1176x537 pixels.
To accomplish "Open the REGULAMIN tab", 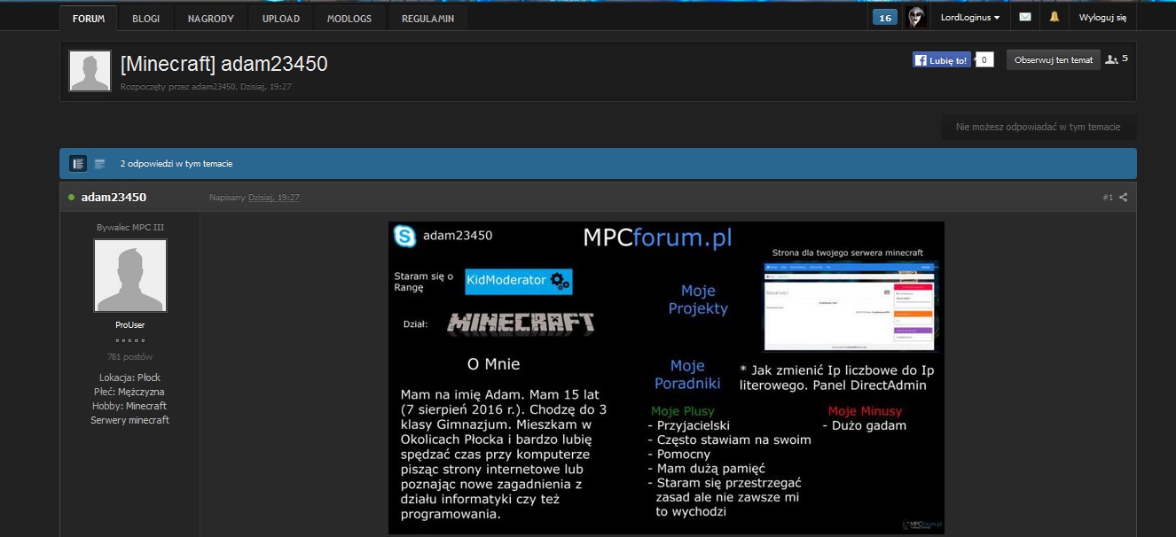I will (x=428, y=18).
